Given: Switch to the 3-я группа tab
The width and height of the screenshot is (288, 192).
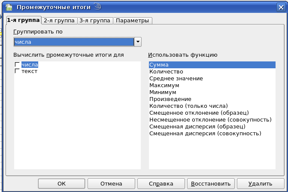Looking at the screenshot, I should click(x=95, y=21).
